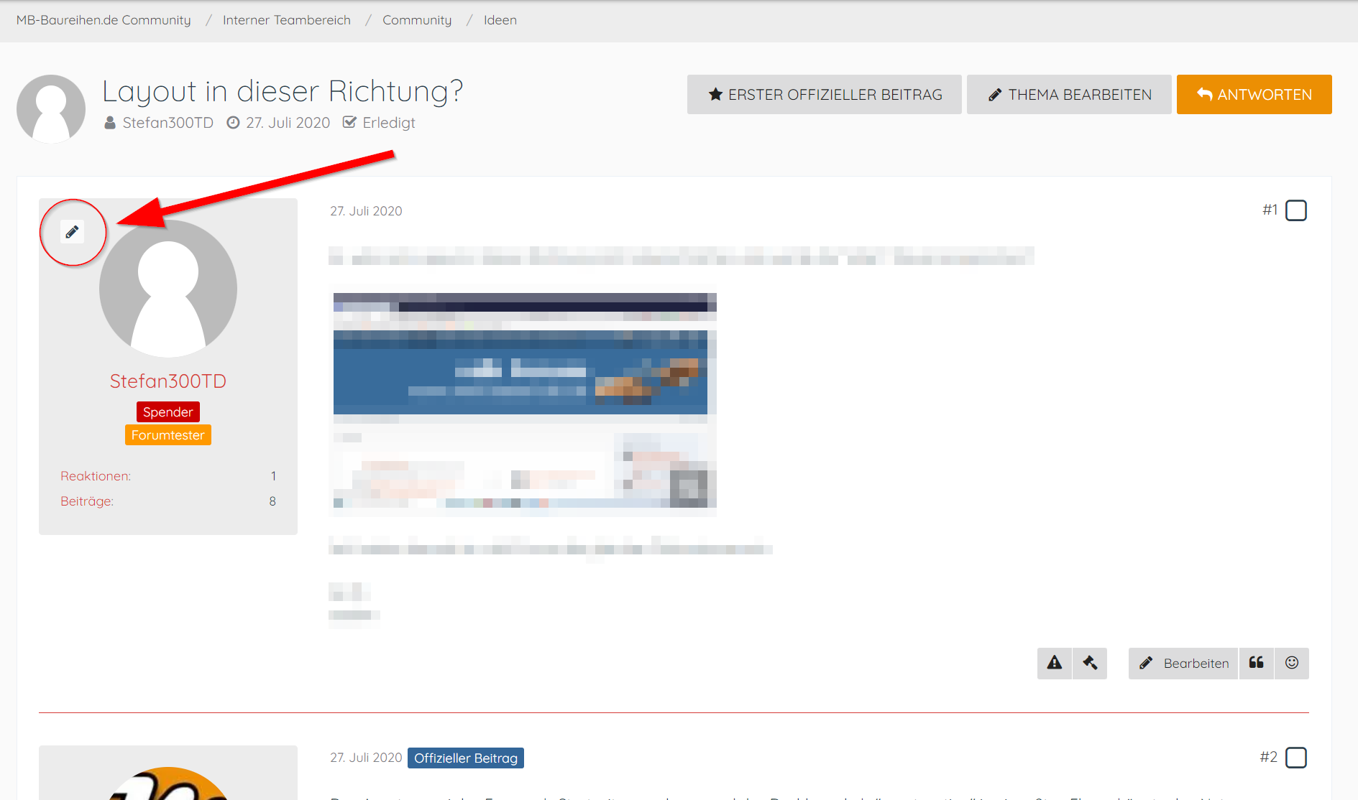Click the warning triangle report icon
Image resolution: width=1358 pixels, height=800 pixels.
(1054, 663)
